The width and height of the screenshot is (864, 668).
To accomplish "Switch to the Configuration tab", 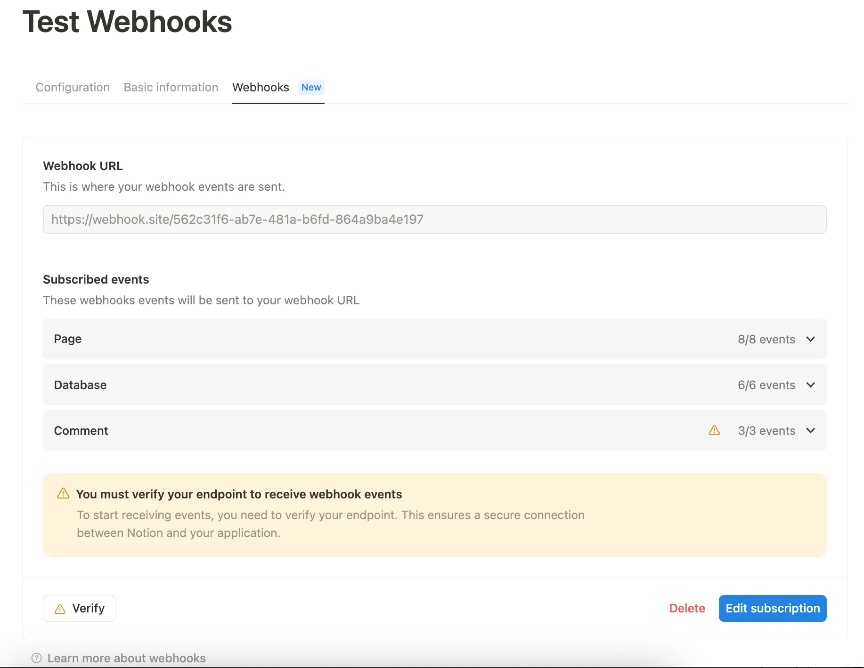I will [x=73, y=87].
